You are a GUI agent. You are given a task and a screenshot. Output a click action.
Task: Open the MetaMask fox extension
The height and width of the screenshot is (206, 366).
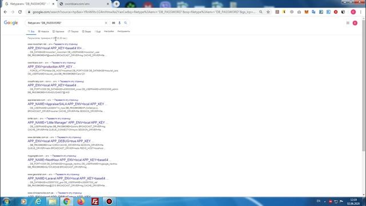click(307, 12)
